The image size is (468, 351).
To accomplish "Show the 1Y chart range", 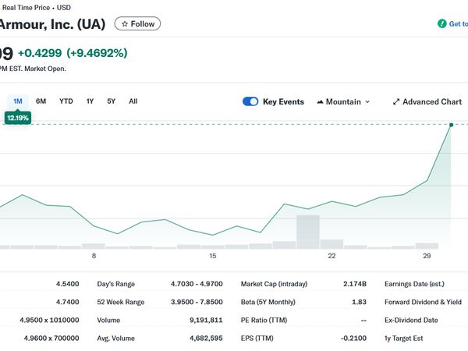I will (90, 101).
